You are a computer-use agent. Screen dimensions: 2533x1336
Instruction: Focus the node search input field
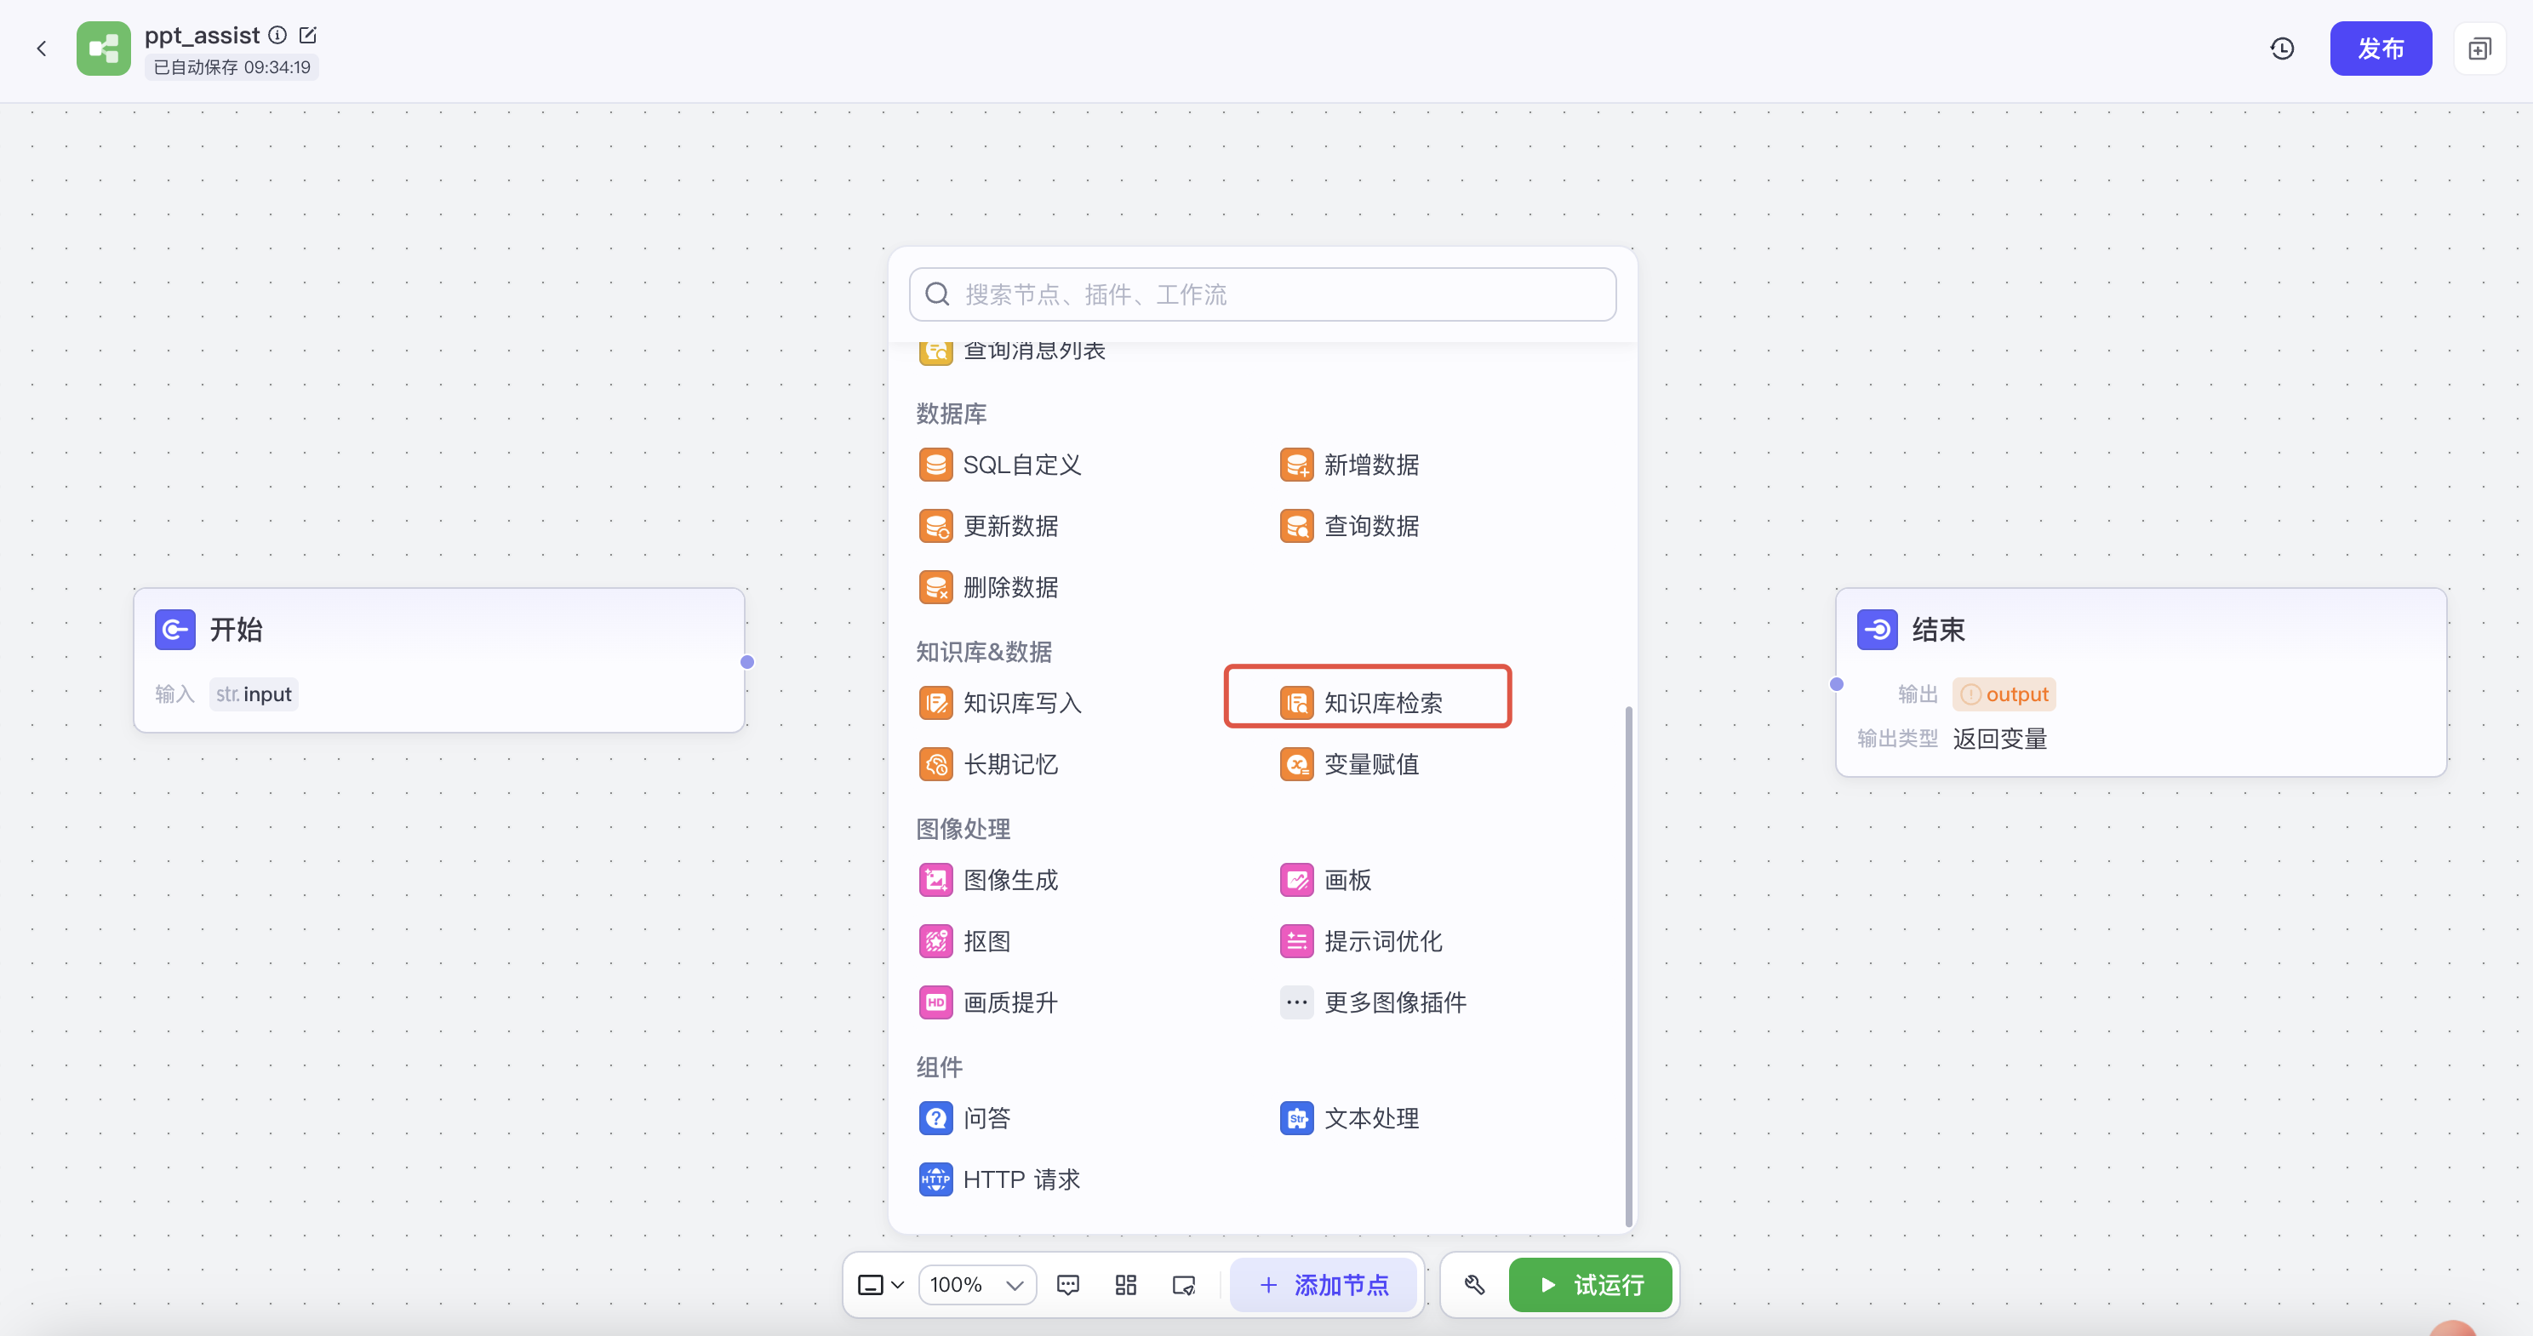pos(1262,294)
